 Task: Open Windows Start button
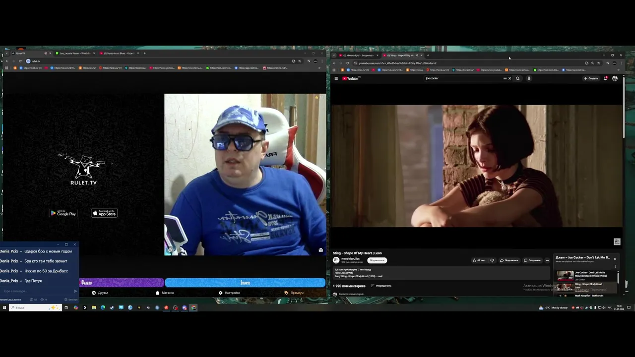click(x=4, y=307)
